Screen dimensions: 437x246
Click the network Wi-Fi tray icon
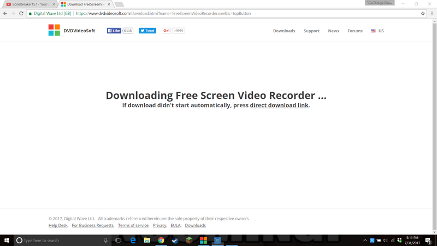pyautogui.click(x=392, y=240)
